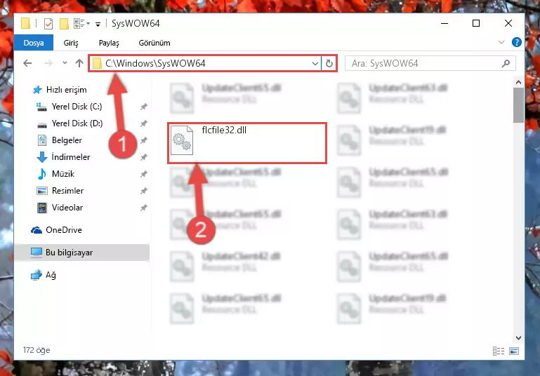
Task: Click the pin icon next to Belgeler
Action: pyautogui.click(x=144, y=140)
